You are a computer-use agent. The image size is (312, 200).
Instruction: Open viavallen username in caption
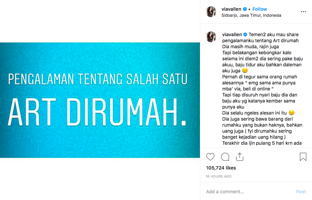click(x=232, y=35)
